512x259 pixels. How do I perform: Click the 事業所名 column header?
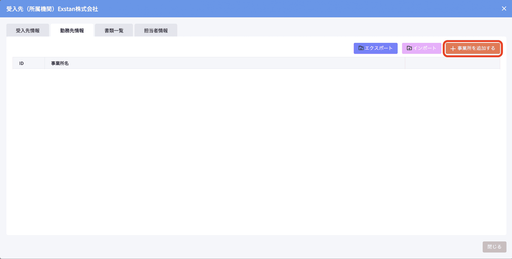pyautogui.click(x=60, y=63)
